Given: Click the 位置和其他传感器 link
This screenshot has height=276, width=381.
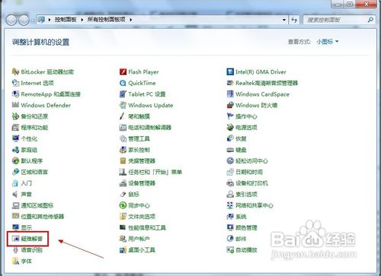Looking at the screenshot, I should coord(43,217).
